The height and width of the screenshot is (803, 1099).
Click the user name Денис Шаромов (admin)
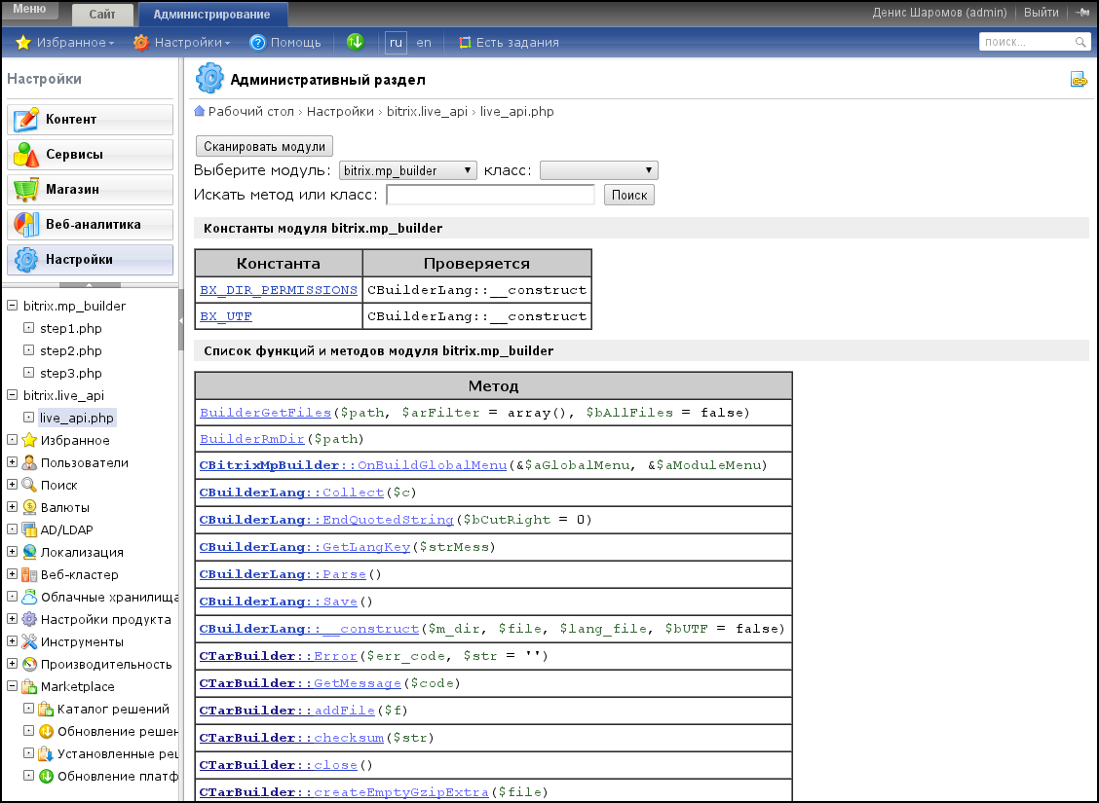(x=939, y=13)
